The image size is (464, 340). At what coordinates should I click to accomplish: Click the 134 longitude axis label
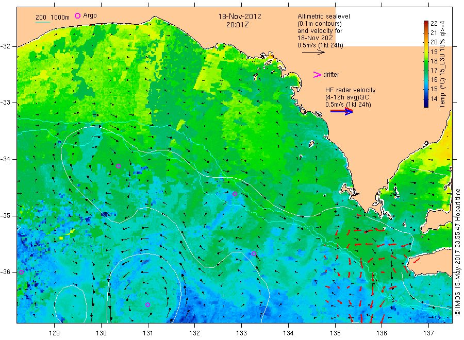[x=288, y=333]
